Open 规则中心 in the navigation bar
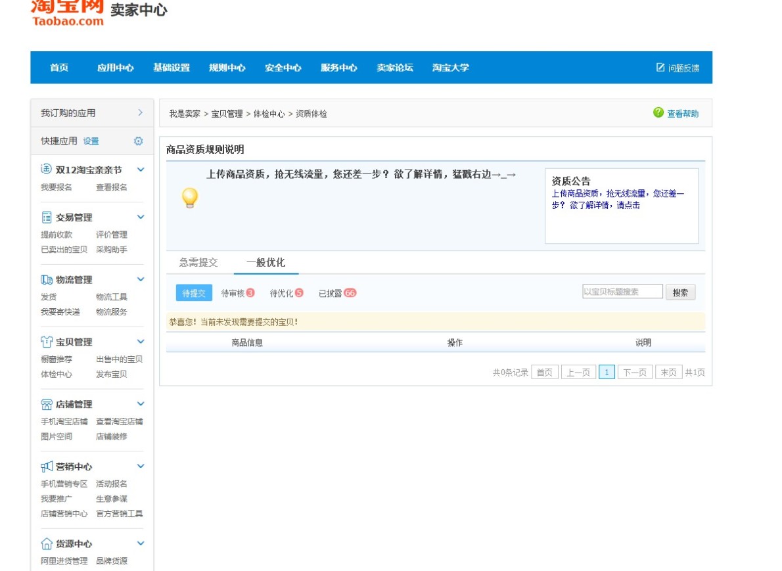 (x=227, y=67)
